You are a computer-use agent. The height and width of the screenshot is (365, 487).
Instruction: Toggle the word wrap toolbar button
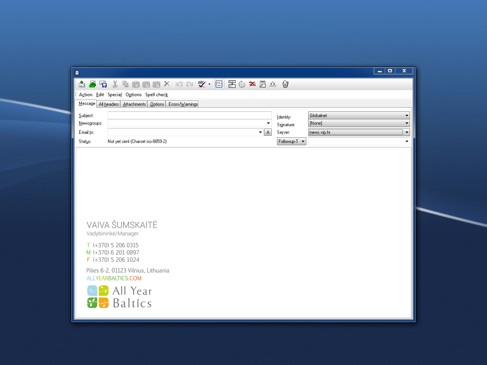219,84
